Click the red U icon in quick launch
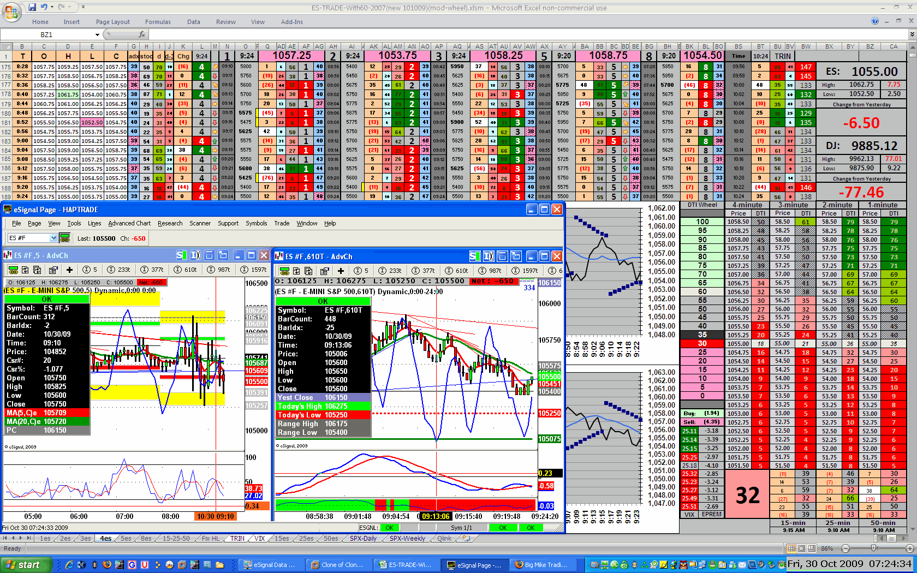 145,565
